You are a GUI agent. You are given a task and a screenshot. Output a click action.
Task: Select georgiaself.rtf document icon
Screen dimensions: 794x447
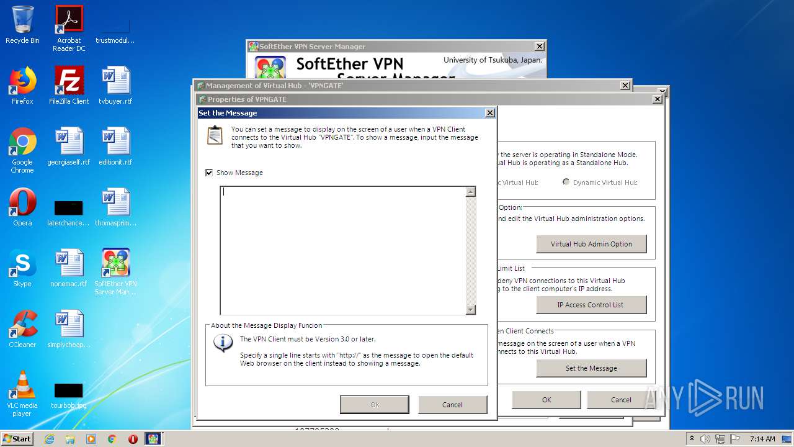pyautogui.click(x=69, y=147)
